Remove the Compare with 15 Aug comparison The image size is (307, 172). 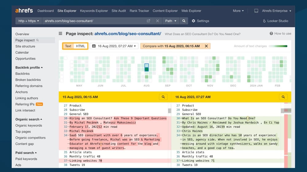206,46
